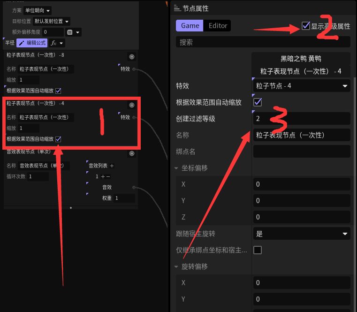Switch to the Game tab

click(190, 25)
